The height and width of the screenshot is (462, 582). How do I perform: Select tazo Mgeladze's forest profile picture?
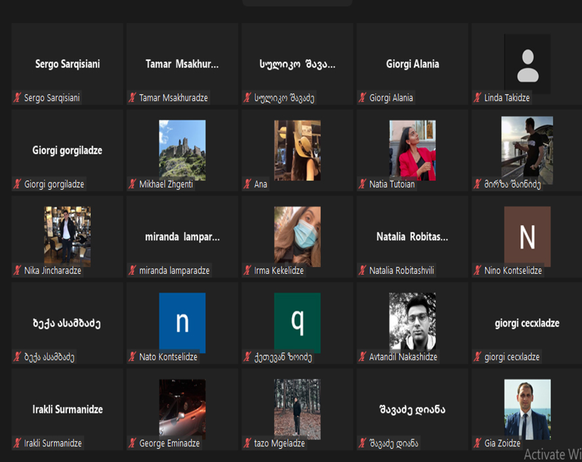coord(297,409)
